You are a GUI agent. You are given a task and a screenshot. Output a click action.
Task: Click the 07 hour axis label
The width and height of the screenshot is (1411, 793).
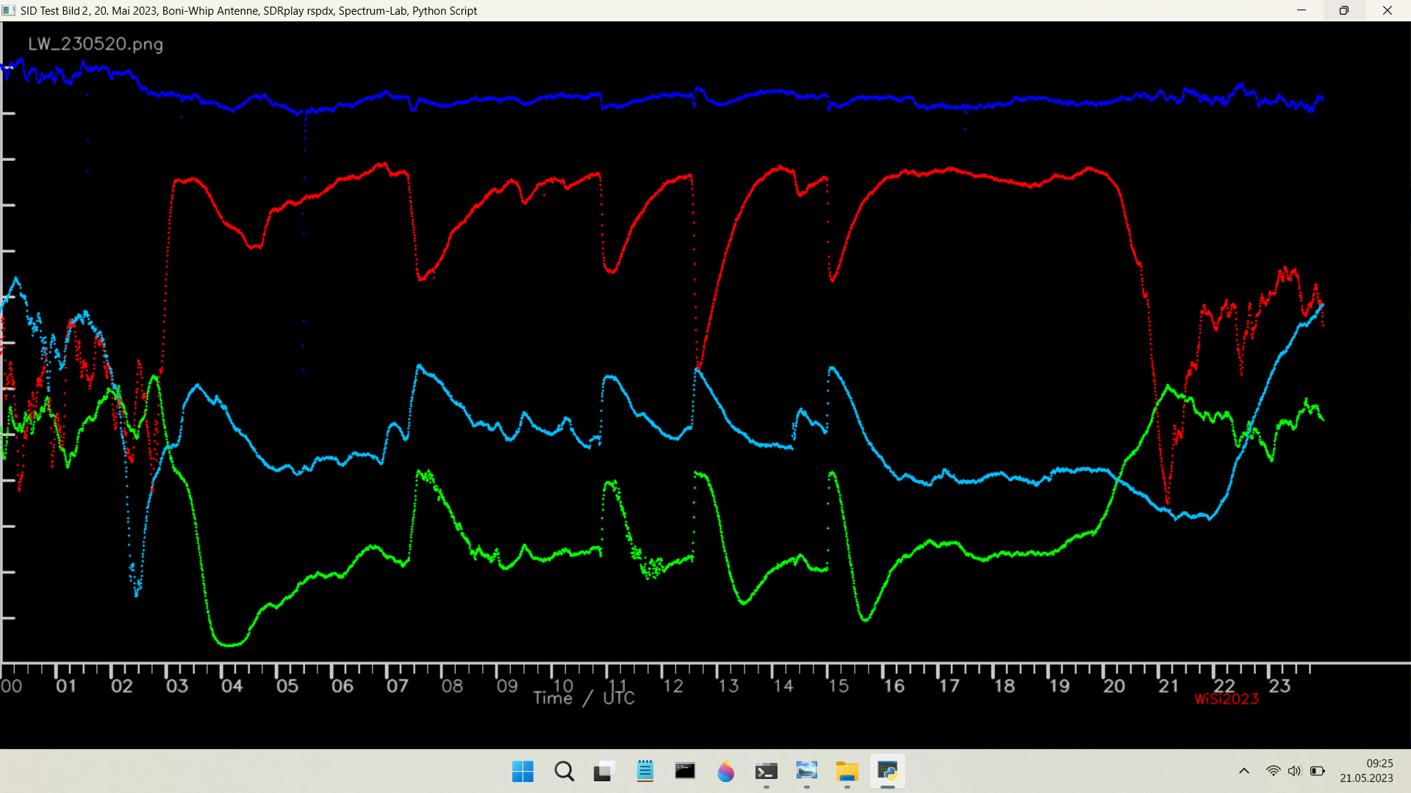(398, 686)
